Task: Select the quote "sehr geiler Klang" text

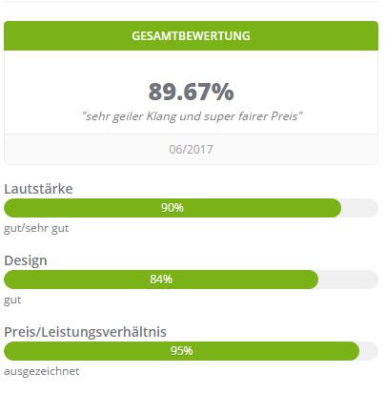Action: [130, 116]
